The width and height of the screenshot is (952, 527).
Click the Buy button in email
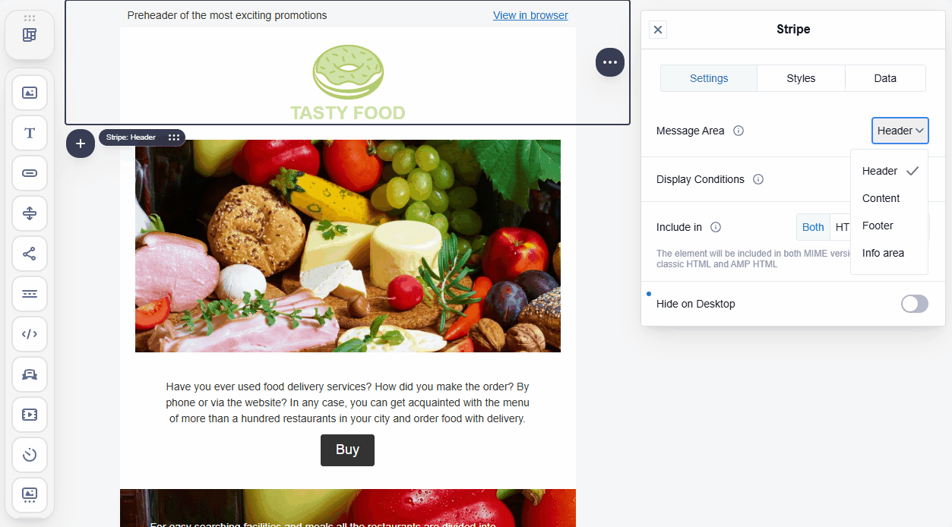click(x=347, y=450)
